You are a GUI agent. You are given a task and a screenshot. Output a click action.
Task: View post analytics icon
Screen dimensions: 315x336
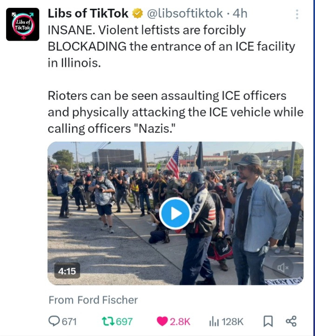click(214, 321)
